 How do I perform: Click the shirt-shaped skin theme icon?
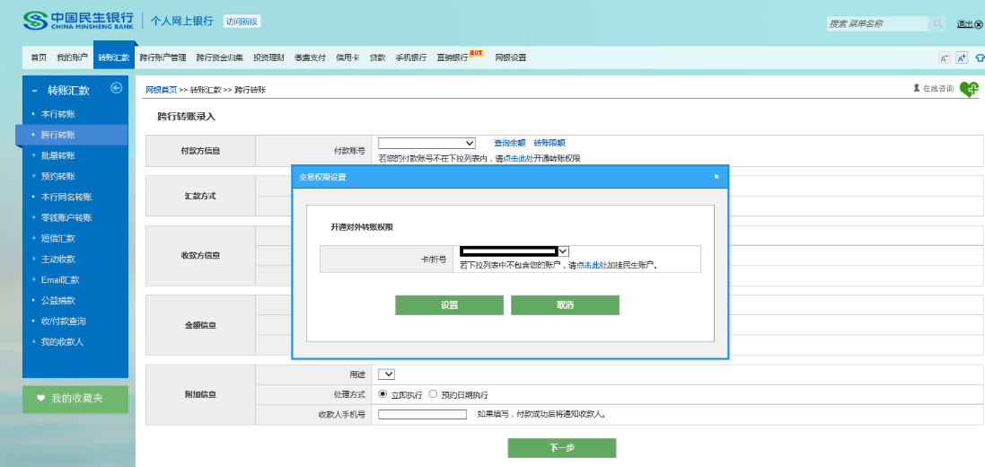(980, 57)
